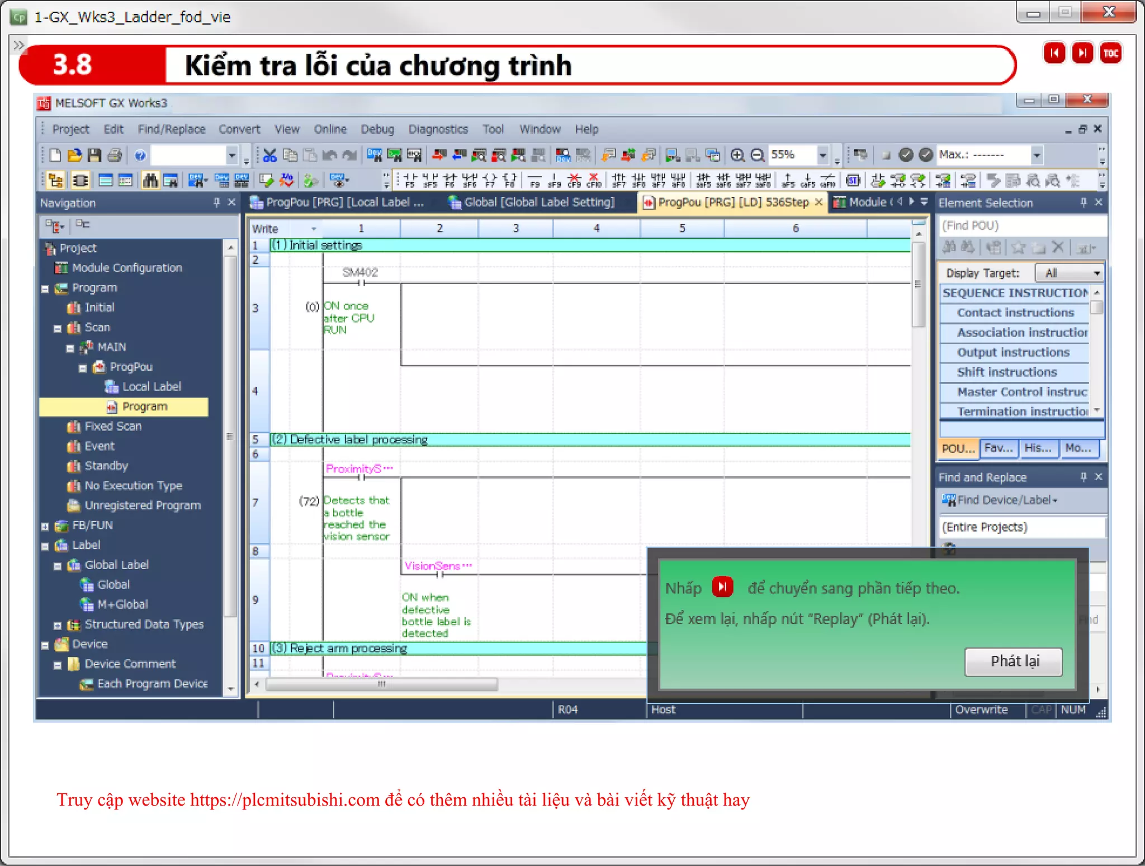
Task: Open the 55% zoom level dropdown
Action: point(822,155)
